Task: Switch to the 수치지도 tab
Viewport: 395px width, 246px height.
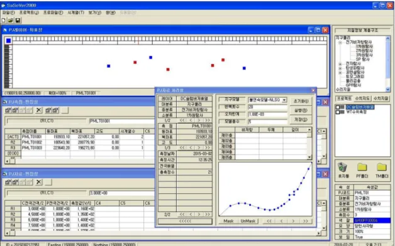Action: pos(362,99)
